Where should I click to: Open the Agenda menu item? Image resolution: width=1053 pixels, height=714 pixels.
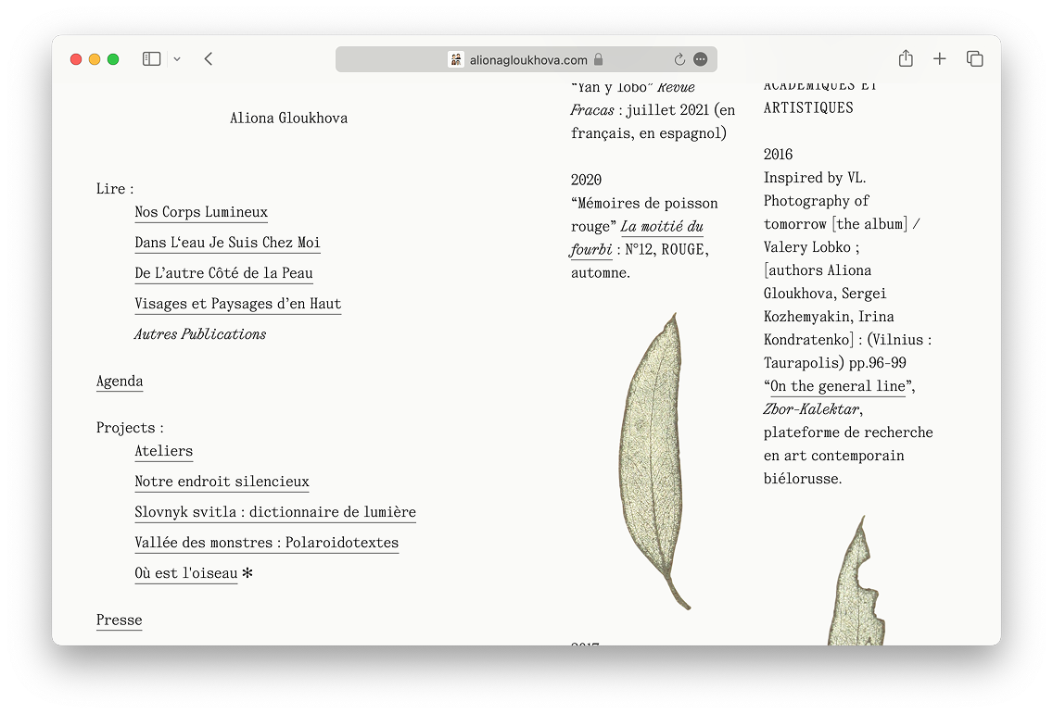click(120, 382)
